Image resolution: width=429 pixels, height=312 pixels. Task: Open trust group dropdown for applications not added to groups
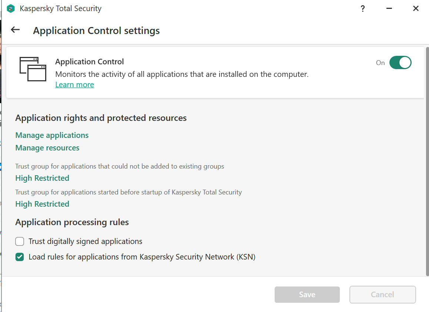[42, 178]
